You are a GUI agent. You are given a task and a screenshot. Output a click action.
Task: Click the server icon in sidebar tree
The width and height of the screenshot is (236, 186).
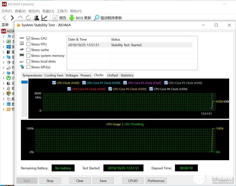(9, 52)
